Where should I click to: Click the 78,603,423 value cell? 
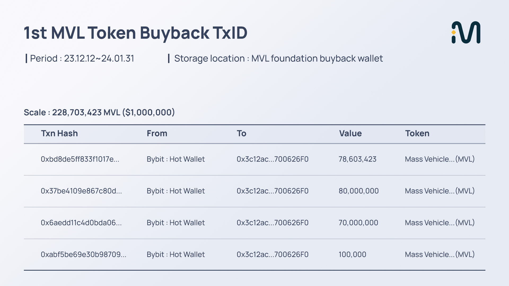(x=357, y=159)
